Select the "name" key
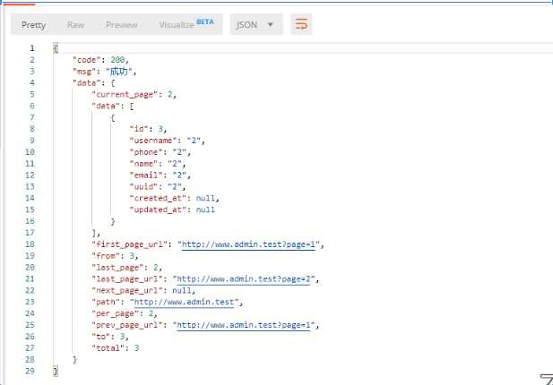553x385 pixels. (x=143, y=164)
